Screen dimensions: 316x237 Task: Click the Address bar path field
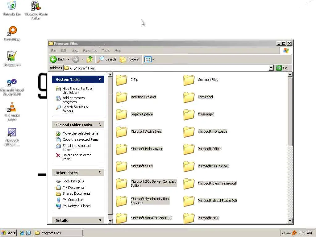point(166,68)
